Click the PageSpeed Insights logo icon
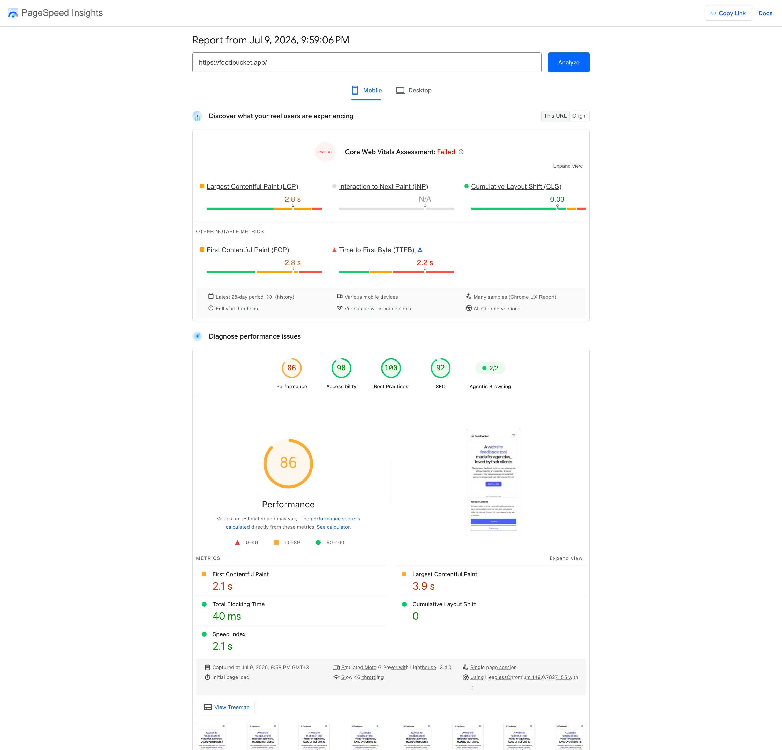782x750 pixels. point(13,13)
